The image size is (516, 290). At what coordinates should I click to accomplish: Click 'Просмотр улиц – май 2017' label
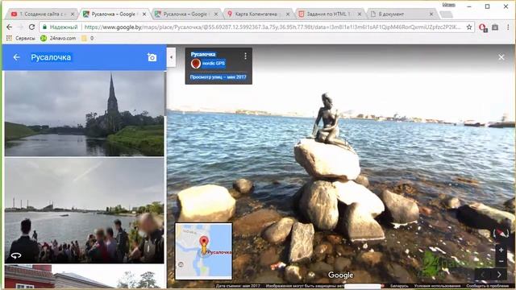coord(218,77)
